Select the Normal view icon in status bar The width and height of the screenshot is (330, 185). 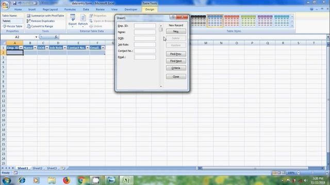pyautogui.click(x=274, y=173)
